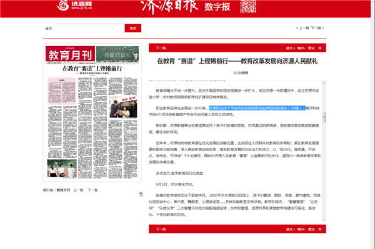
Task: Click subheading 多点发力 追求教育现代化效益
Action: (179, 173)
